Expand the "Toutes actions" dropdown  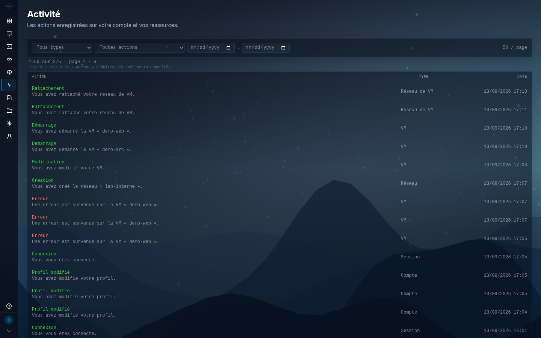140,48
